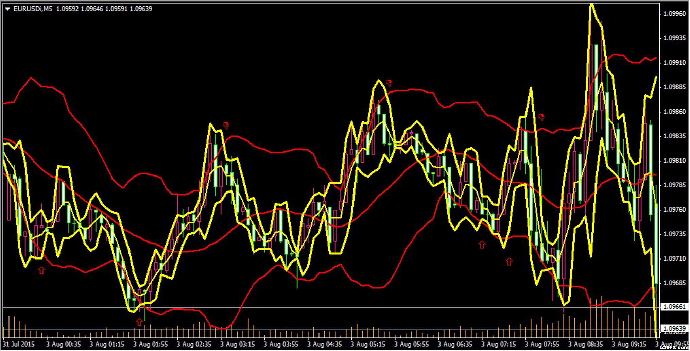Click the 3 Aug 04:35 time label
Viewport: 690px width, 351px height.
click(325, 344)
